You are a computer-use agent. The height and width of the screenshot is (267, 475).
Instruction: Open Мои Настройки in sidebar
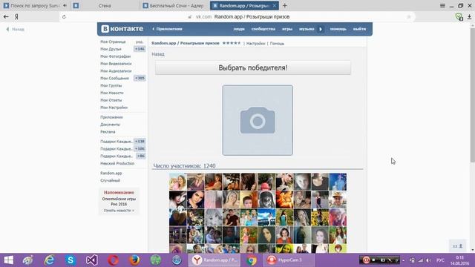click(x=114, y=108)
